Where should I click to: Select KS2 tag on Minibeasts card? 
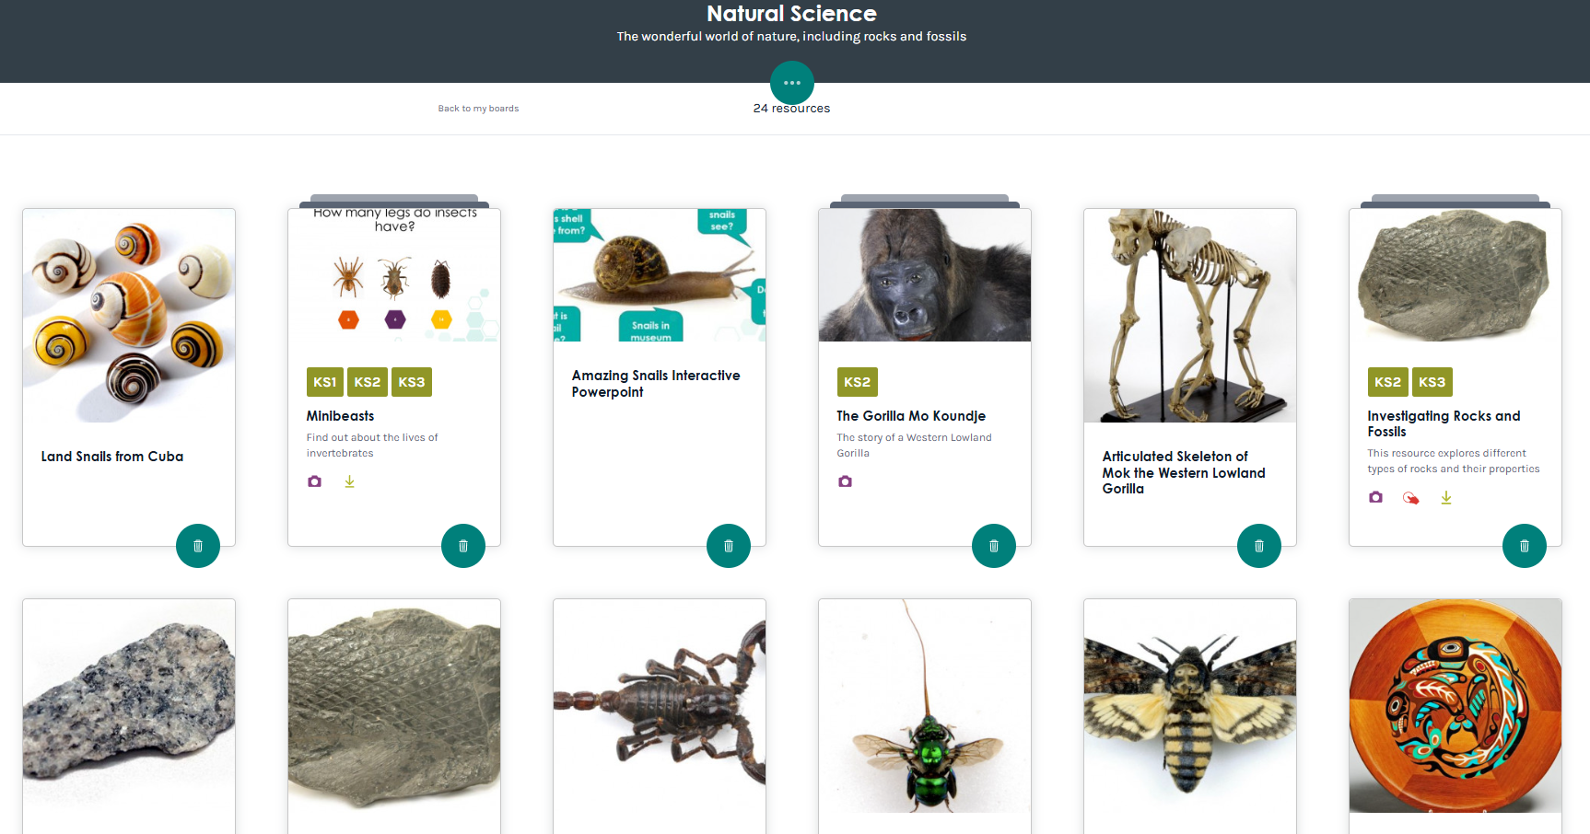[x=368, y=382]
